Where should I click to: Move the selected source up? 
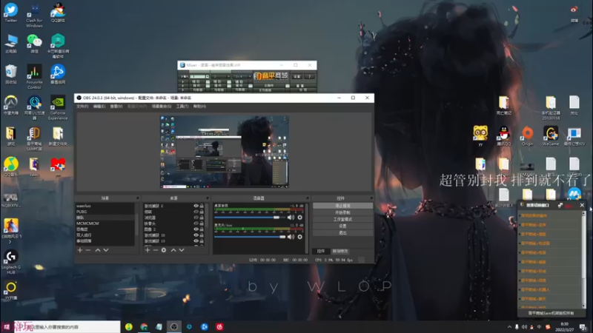(x=173, y=250)
